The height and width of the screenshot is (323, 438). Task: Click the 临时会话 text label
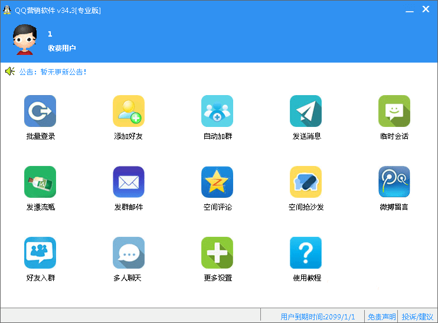click(394, 136)
